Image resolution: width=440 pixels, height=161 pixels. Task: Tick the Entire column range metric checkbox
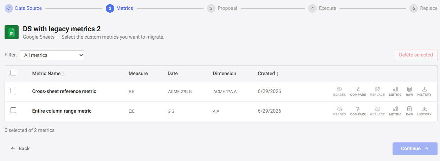[13, 110]
